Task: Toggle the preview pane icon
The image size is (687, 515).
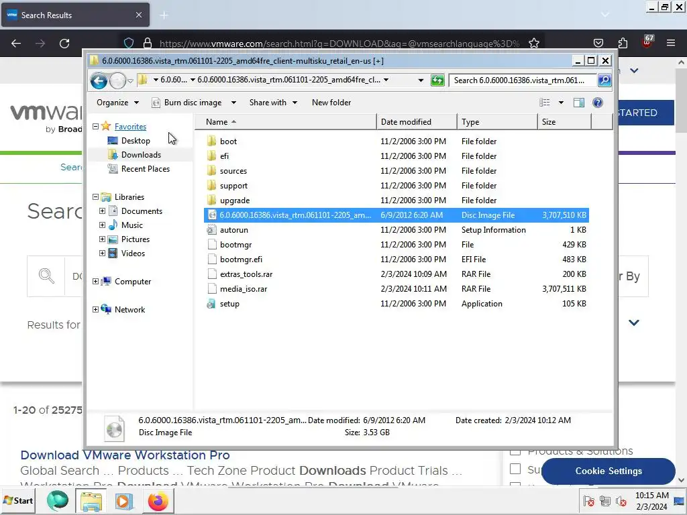Action: click(579, 103)
